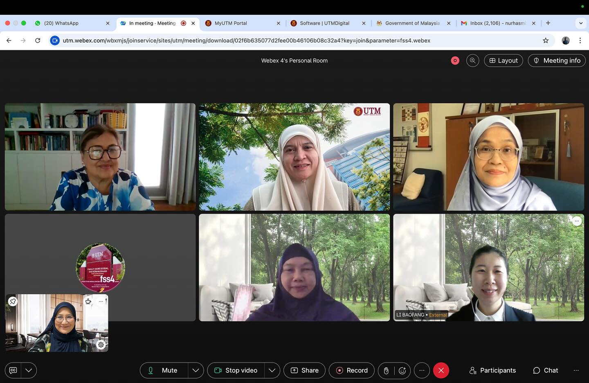Start recording with Record button
589x383 pixels.
(x=352, y=370)
